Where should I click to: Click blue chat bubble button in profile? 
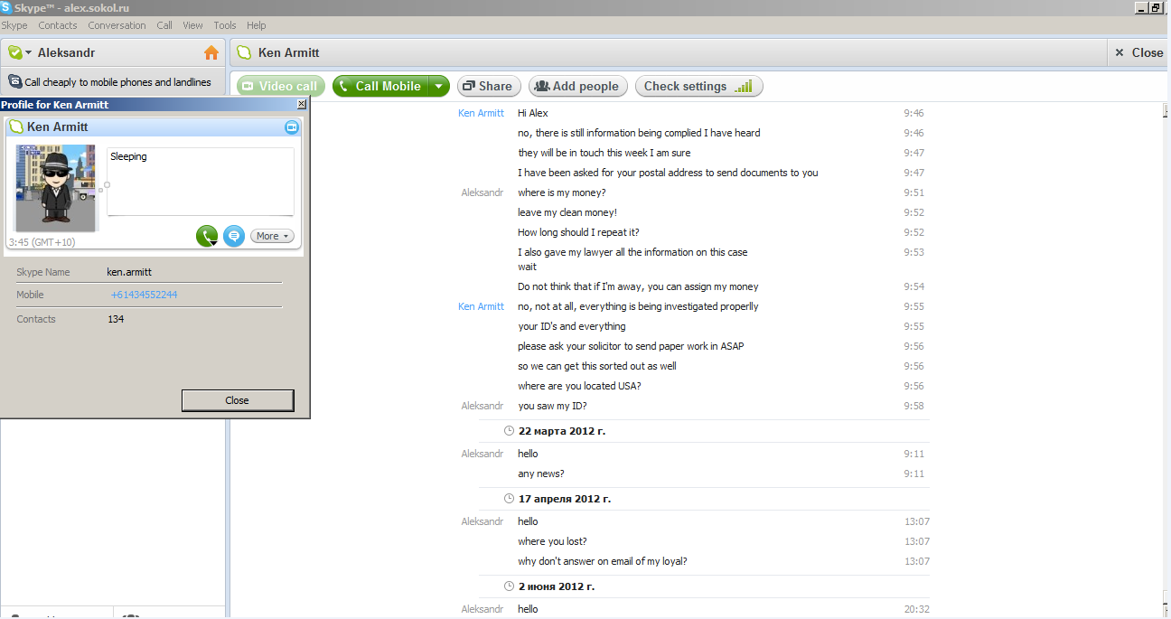[234, 236]
